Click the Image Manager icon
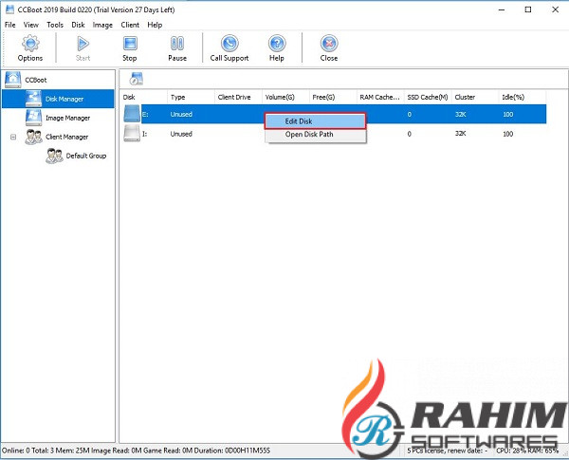This screenshot has height=460, width=569. point(33,118)
